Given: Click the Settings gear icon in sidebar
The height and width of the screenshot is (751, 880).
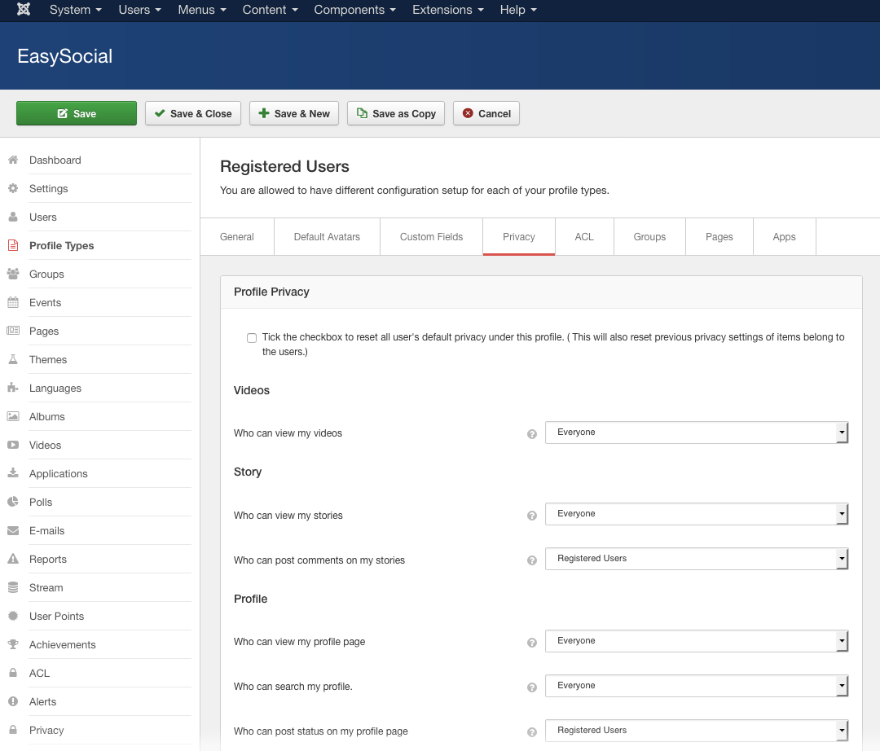Looking at the screenshot, I should pyautogui.click(x=13, y=188).
